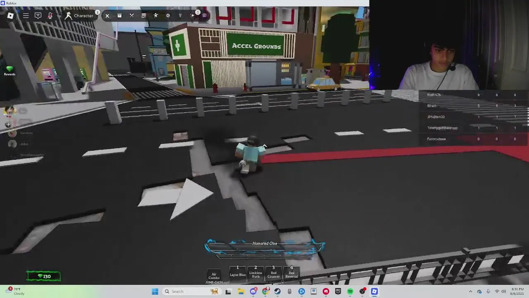Open Task View on the taskbar
529x298 pixels.
click(x=228, y=291)
